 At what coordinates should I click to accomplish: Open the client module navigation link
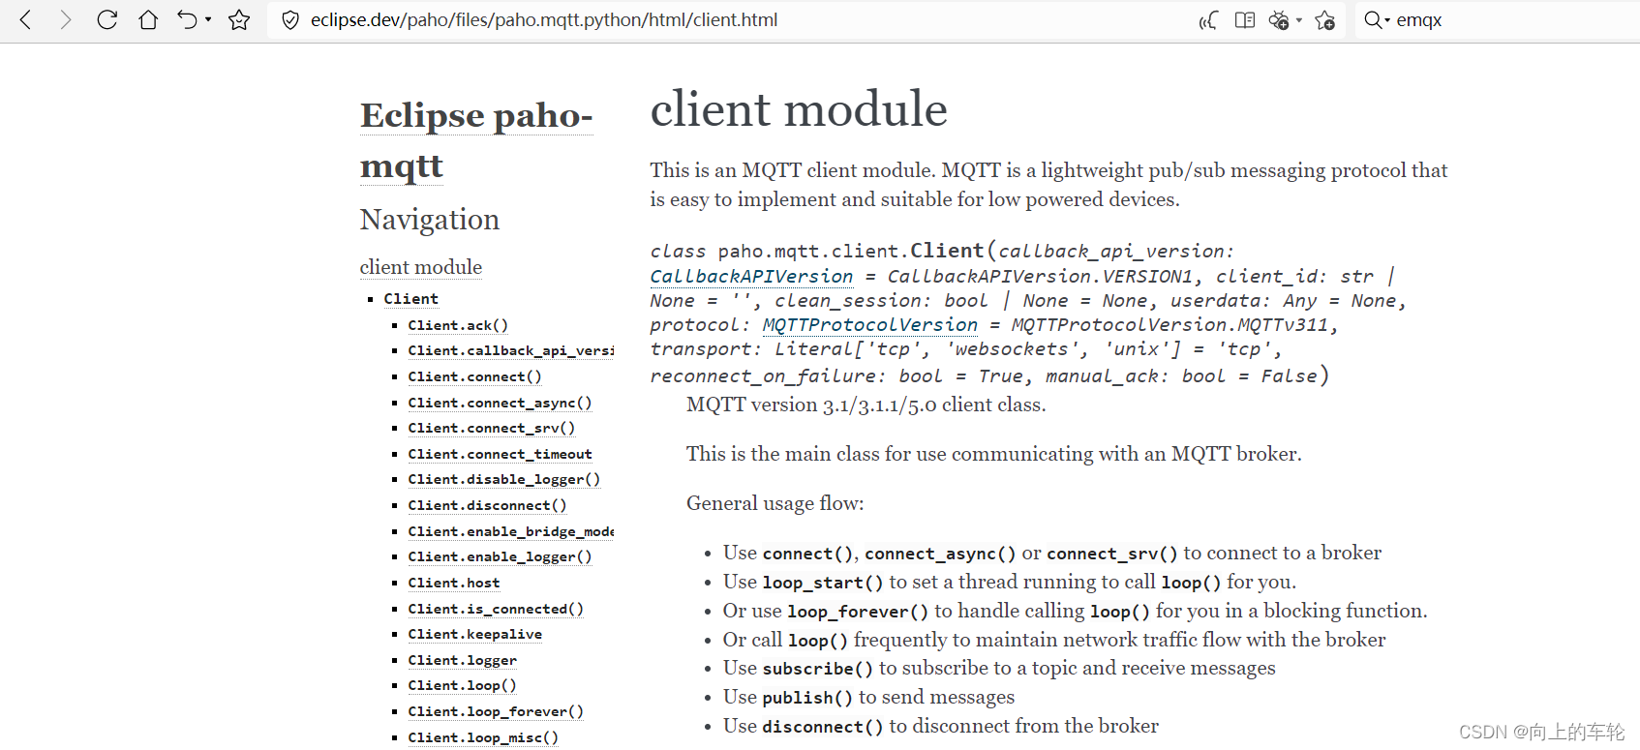(x=421, y=267)
